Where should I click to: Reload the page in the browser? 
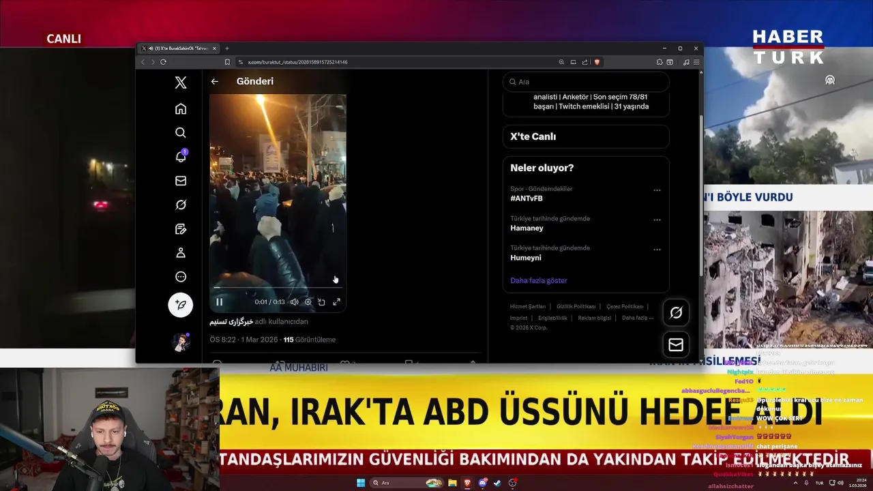coord(163,62)
